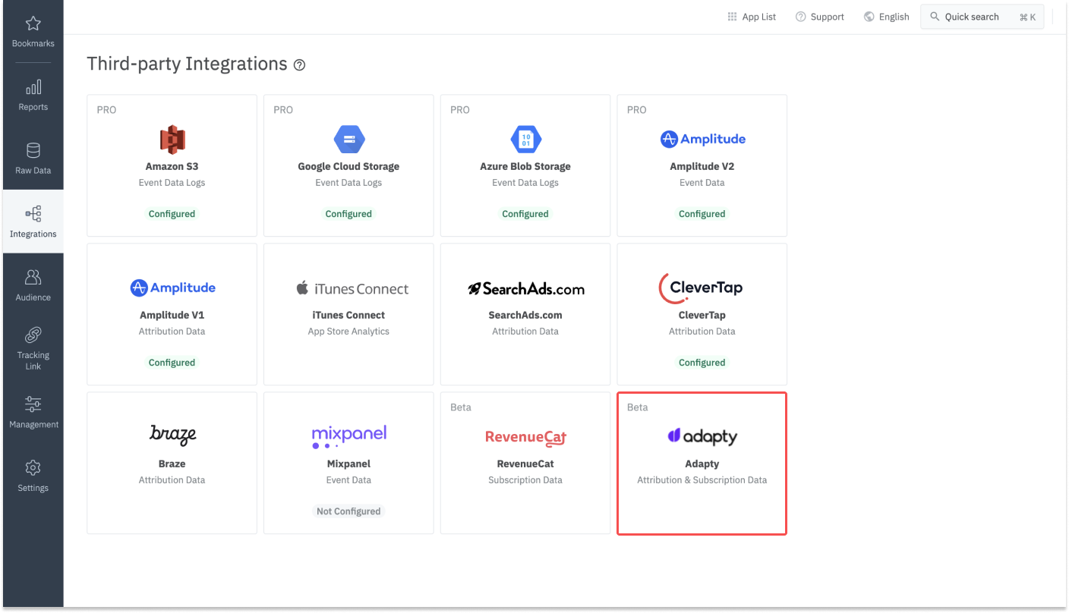Viewport: 1069px width, 613px height.
Task: Click 'App Store Analytics' text on iTunes Connect
Action: coord(348,332)
